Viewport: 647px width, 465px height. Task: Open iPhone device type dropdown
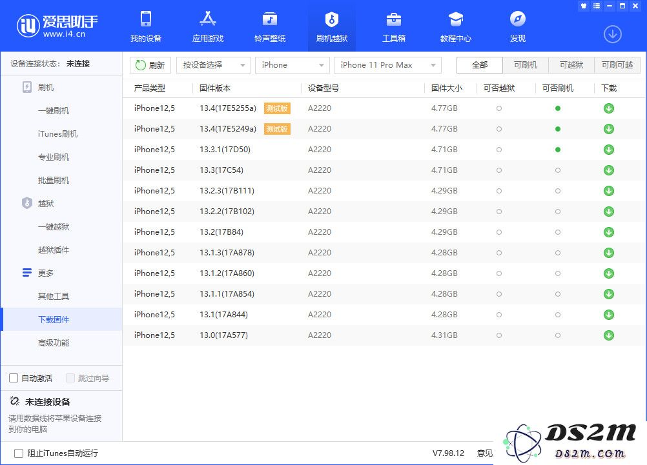pyautogui.click(x=292, y=65)
